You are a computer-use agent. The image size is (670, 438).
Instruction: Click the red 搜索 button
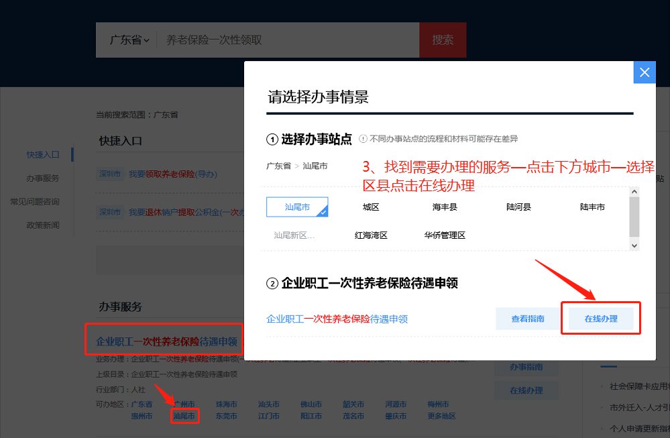pyautogui.click(x=443, y=40)
